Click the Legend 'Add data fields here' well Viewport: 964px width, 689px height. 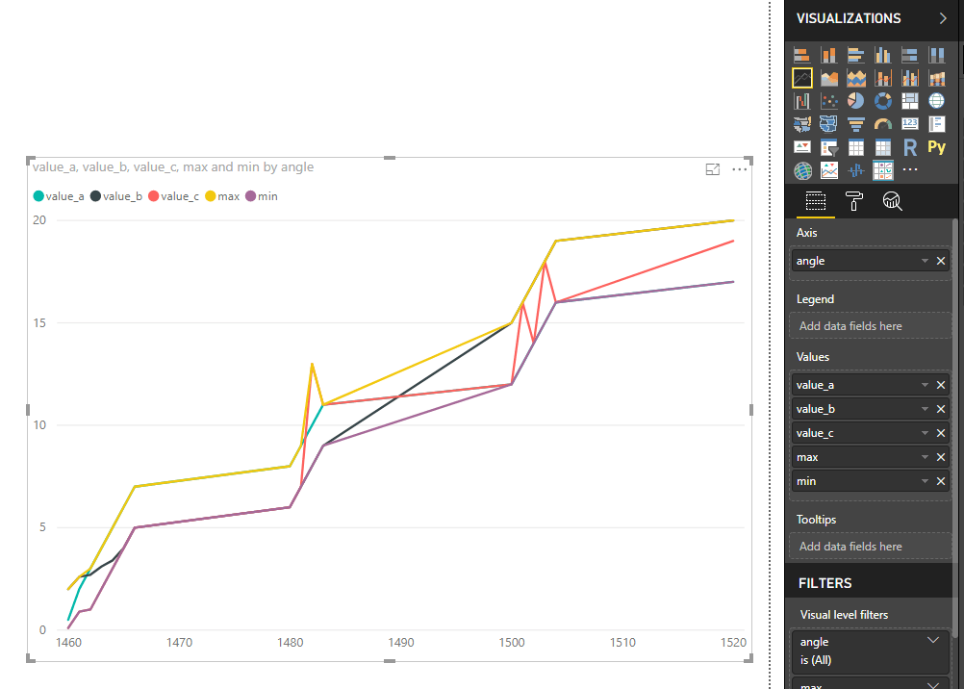click(870, 326)
